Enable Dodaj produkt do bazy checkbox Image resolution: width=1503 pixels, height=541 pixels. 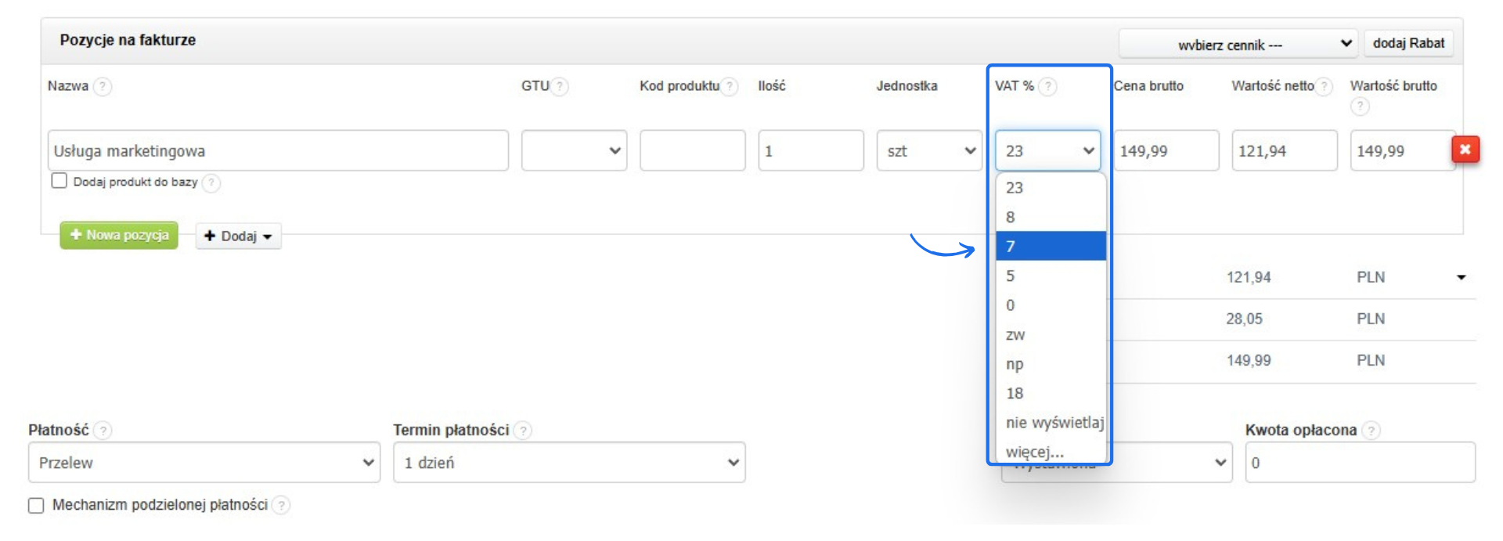59,181
